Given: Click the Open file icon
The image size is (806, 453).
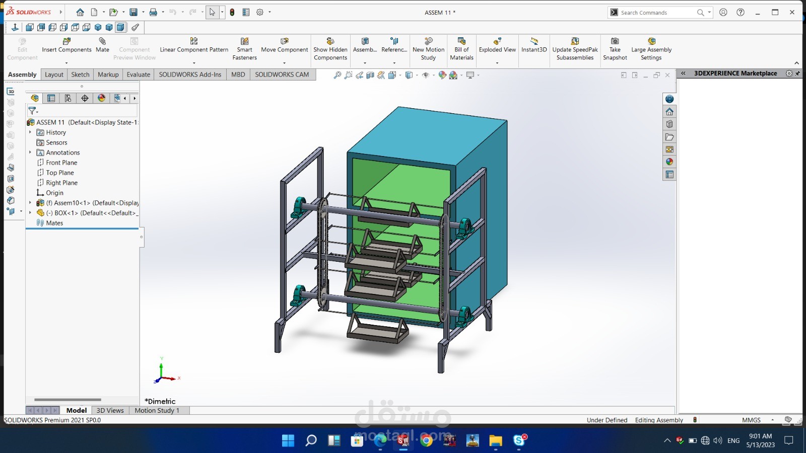Looking at the screenshot, I should pos(113,12).
